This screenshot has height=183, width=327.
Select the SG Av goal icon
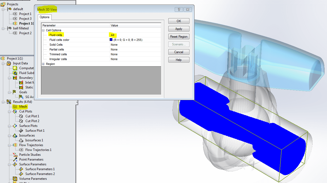click(21, 97)
